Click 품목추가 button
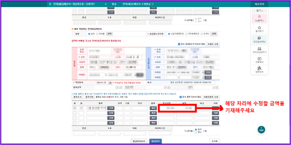 click(77, 97)
